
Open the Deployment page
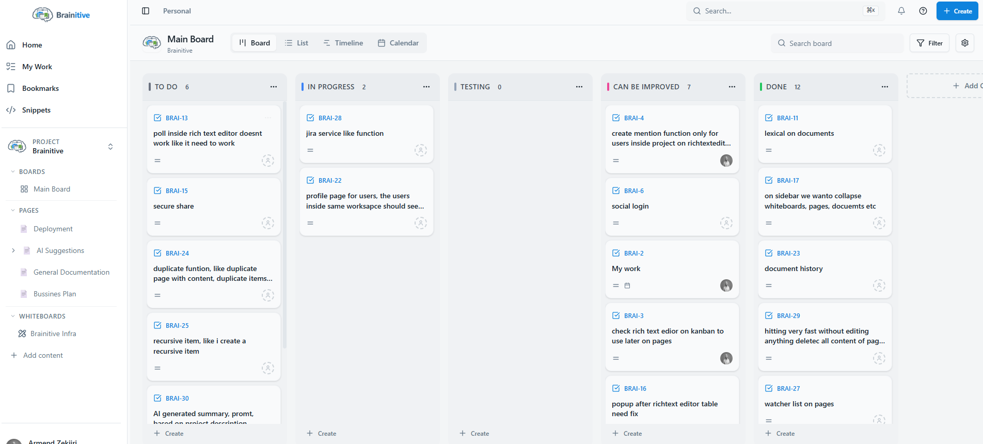tap(53, 229)
